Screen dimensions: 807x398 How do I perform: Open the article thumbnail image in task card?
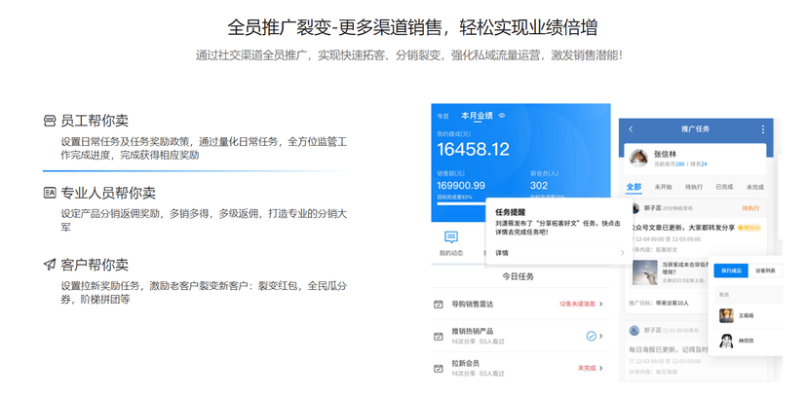pyautogui.click(x=645, y=272)
